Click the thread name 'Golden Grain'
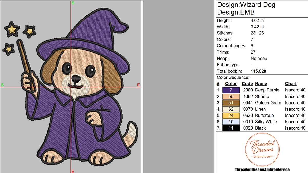The image size is (308, 173). coord(268,103)
